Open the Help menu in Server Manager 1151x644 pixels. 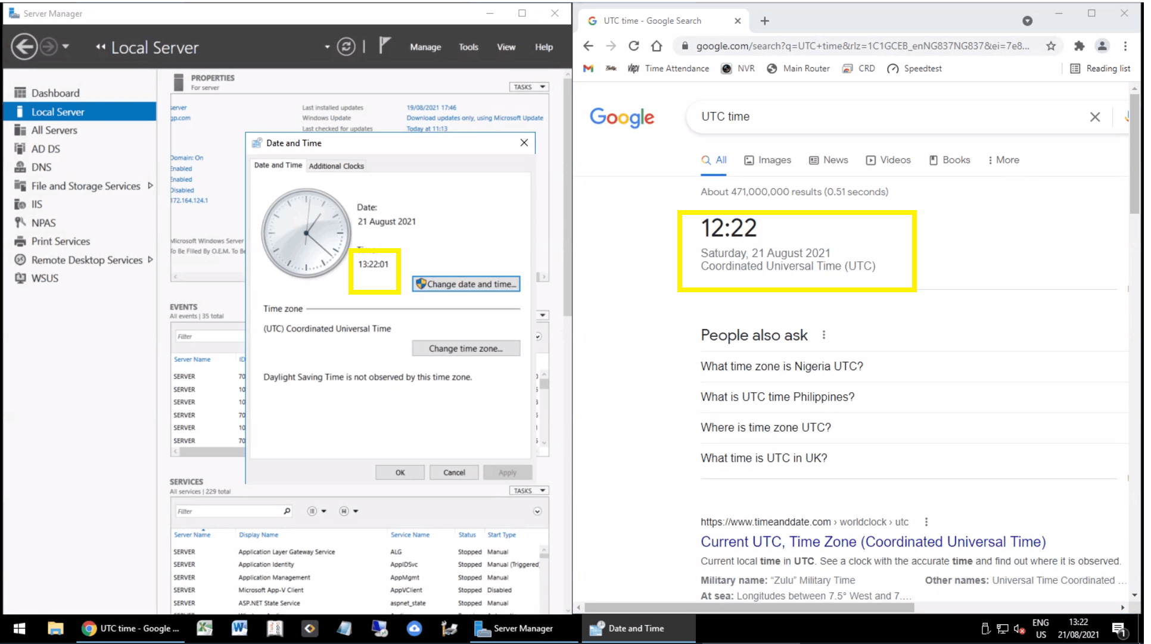click(x=543, y=47)
